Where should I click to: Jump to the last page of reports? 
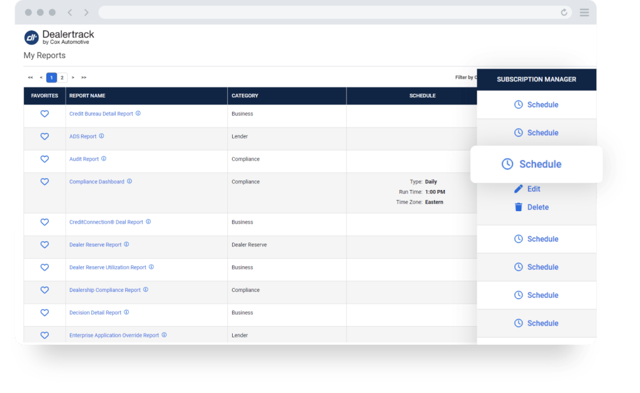pyautogui.click(x=84, y=77)
